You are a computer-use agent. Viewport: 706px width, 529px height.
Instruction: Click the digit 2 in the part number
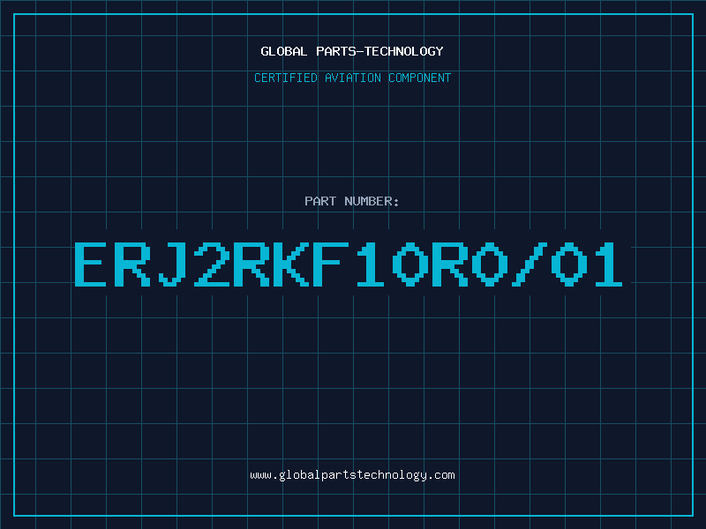pyautogui.click(x=210, y=264)
